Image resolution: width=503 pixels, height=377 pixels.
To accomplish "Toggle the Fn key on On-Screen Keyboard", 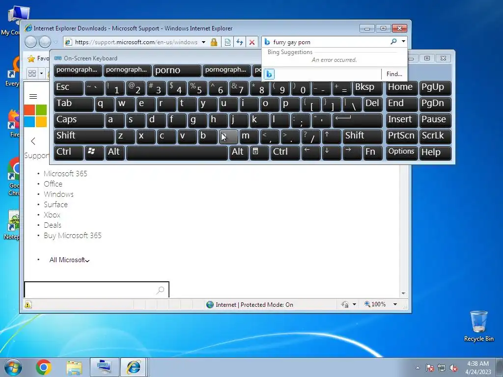I will click(x=373, y=152).
